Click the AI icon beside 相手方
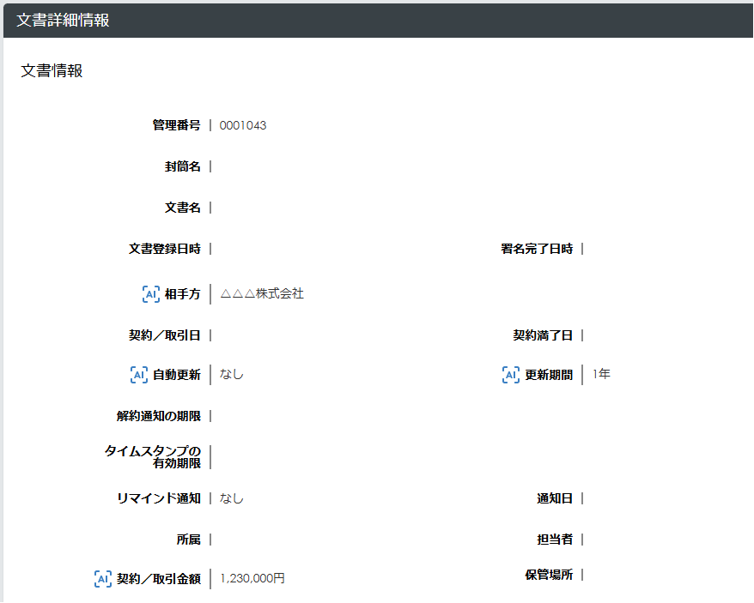Image resolution: width=754 pixels, height=603 pixels. (149, 293)
